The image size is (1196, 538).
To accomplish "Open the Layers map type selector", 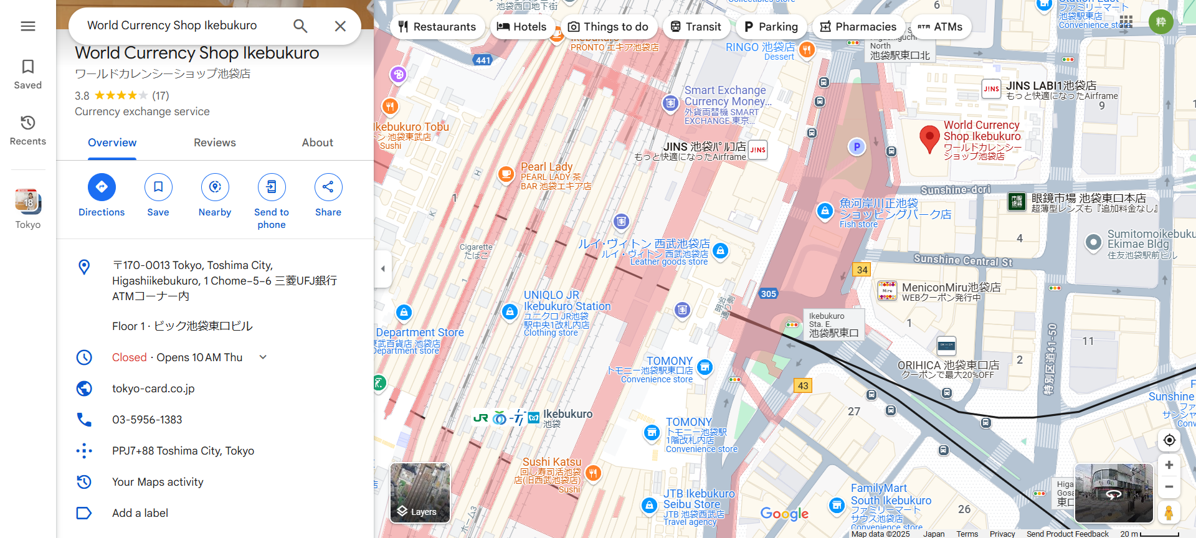I will [420, 493].
